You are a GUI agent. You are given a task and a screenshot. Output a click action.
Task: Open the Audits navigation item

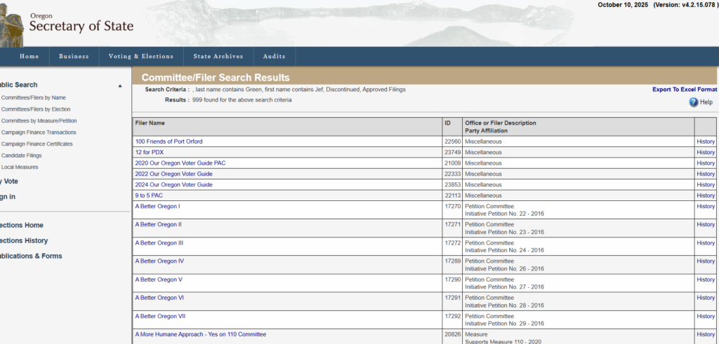click(x=274, y=57)
